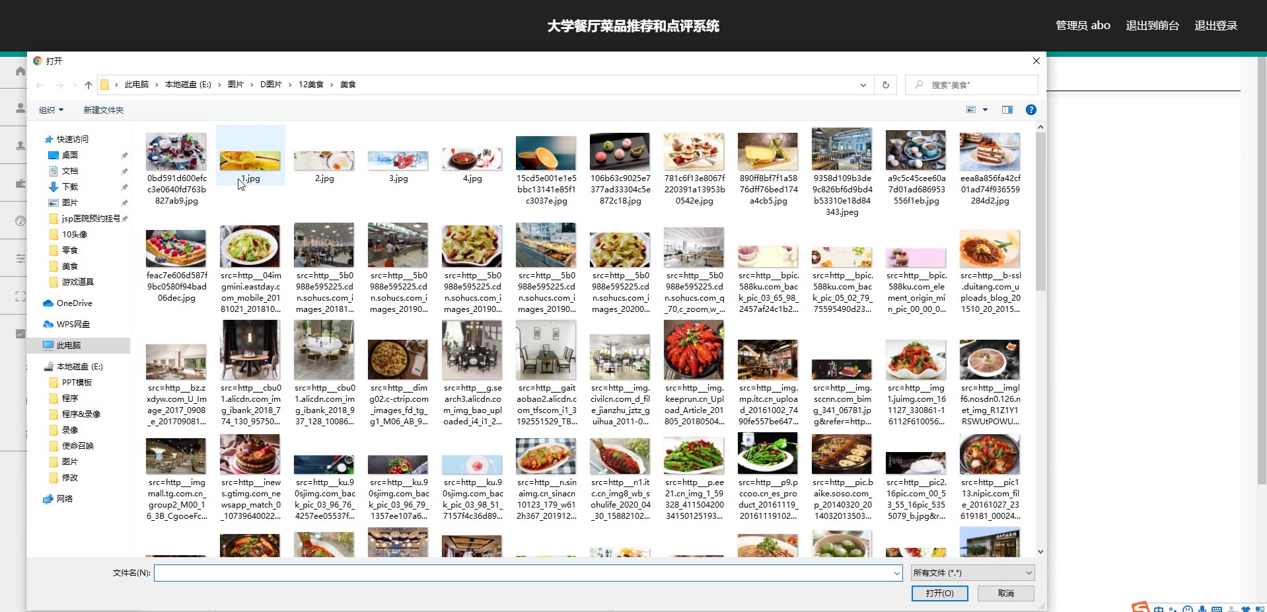Screen dimensions: 1267x612
Task: Go up one folder level with the up arrow
Action: pos(89,85)
